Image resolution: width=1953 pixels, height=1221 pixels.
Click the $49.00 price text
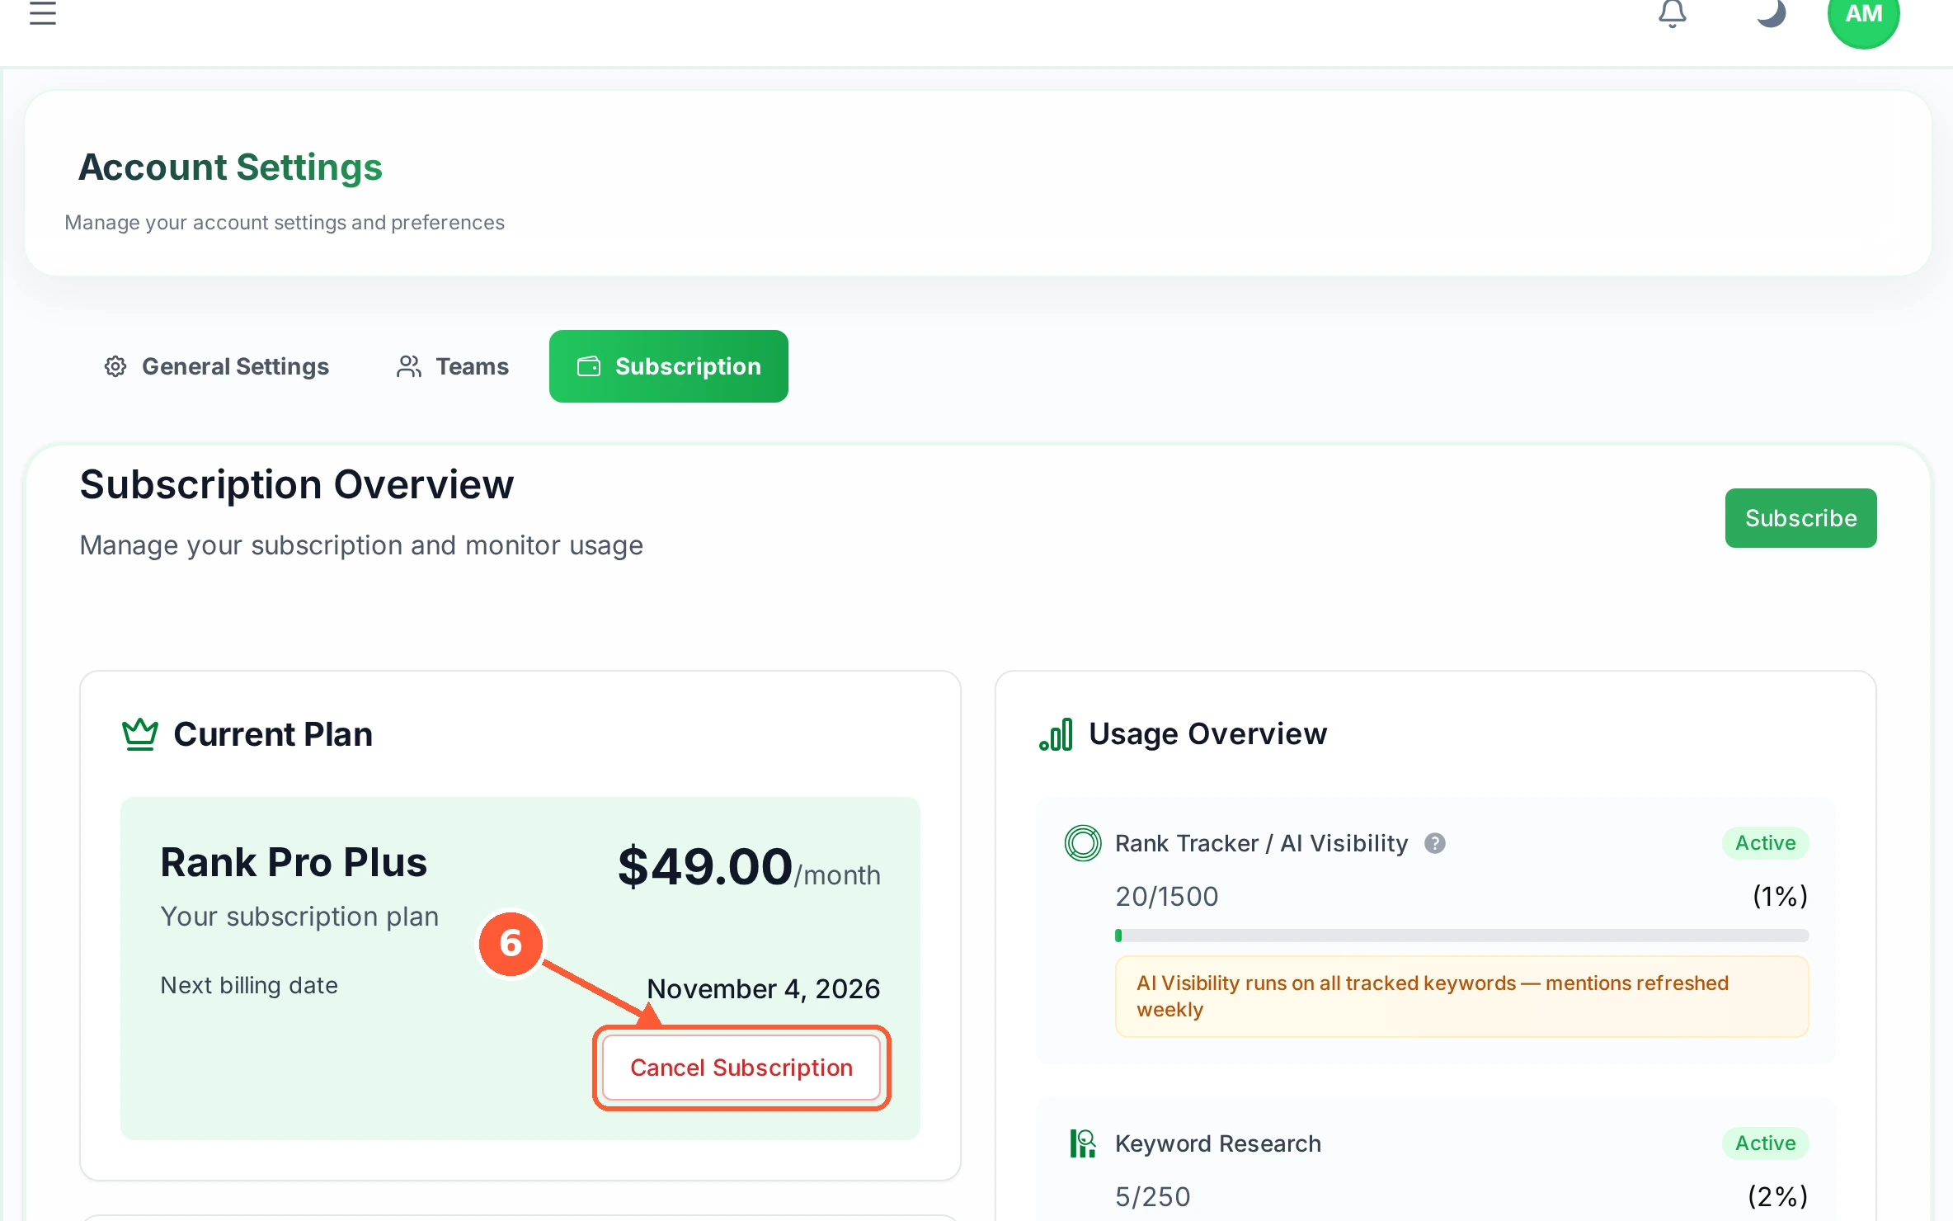pyautogui.click(x=705, y=866)
